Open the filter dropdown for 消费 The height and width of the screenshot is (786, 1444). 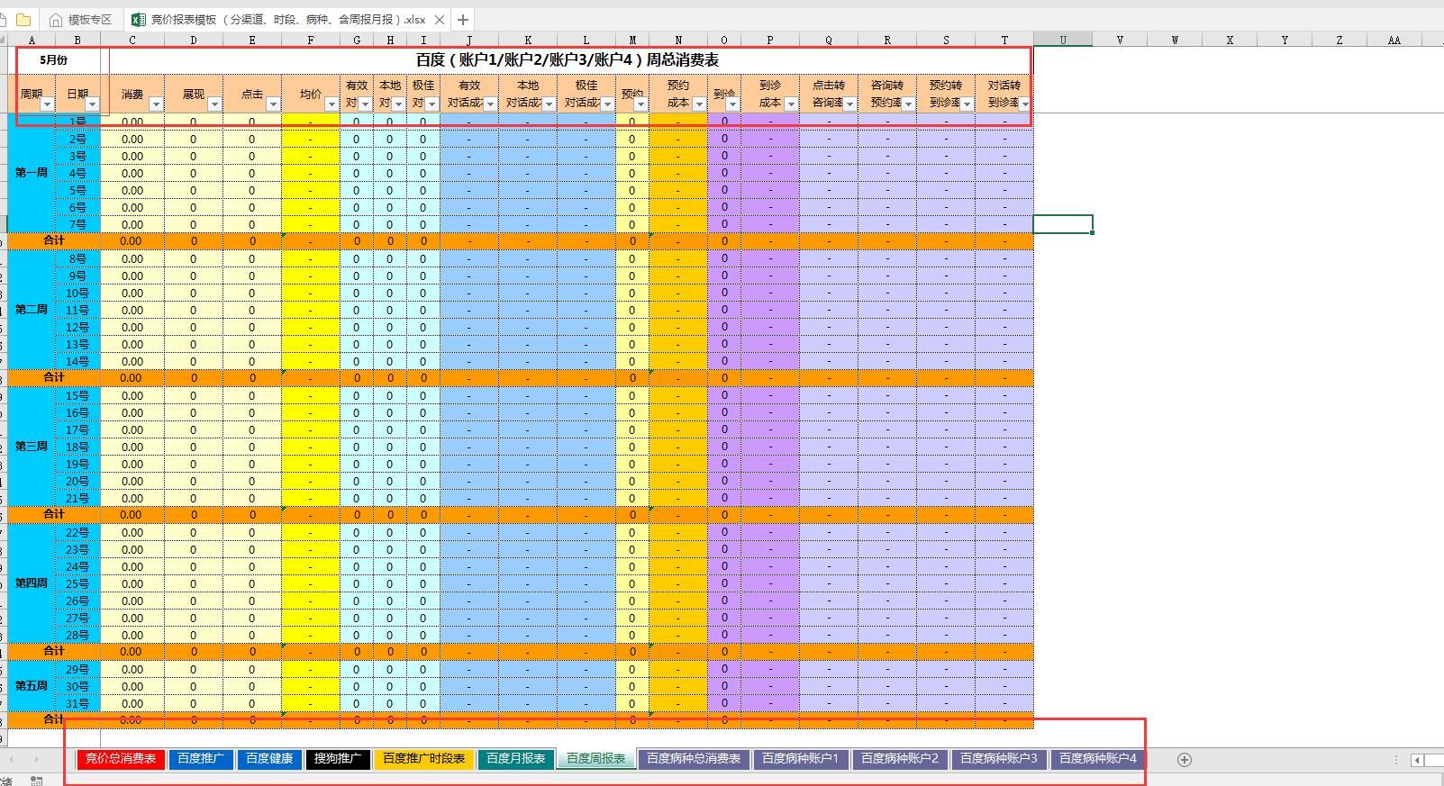point(156,104)
